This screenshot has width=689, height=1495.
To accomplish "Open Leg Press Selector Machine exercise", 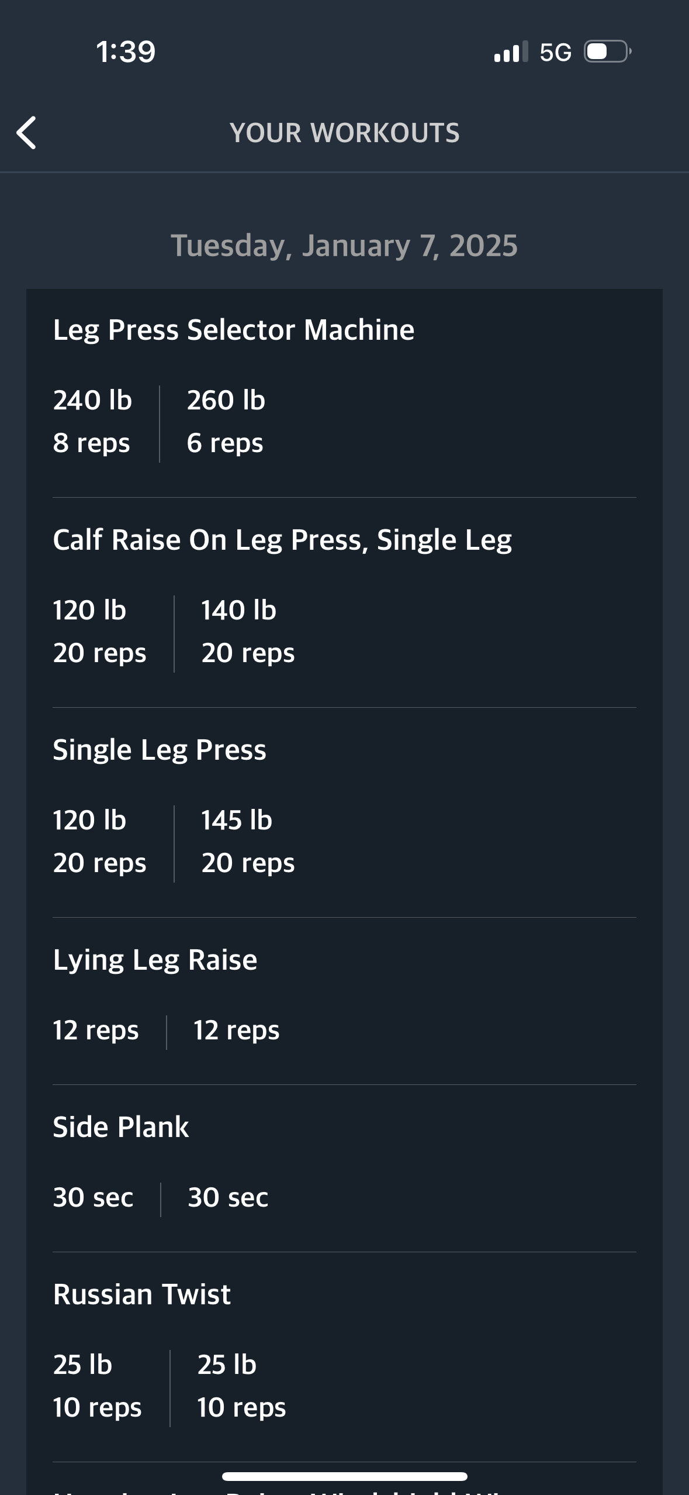I will point(234,330).
